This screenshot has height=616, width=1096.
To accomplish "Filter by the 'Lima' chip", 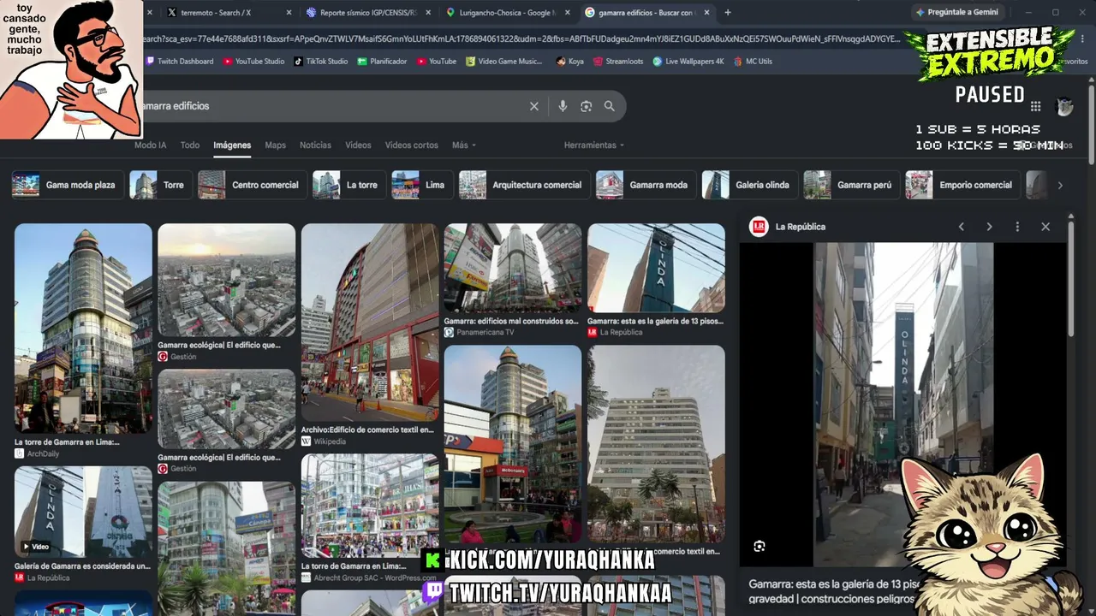I will pyautogui.click(x=422, y=185).
